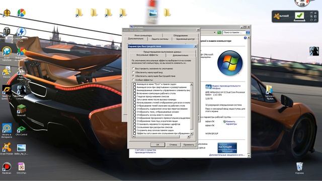Open the 'Индекс производительности Windows' link
The width and height of the screenshot is (322, 181).
coord(226,87)
